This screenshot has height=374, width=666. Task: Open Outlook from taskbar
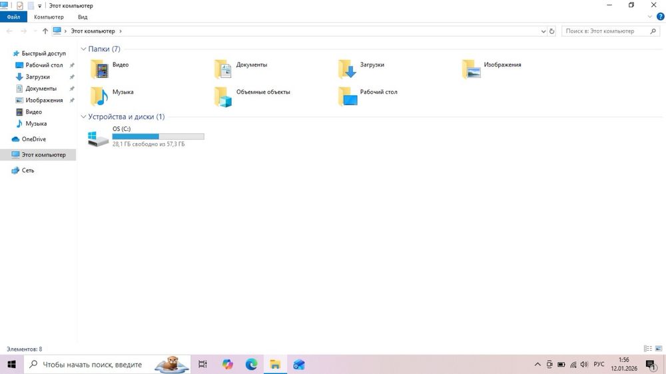tap(299, 364)
